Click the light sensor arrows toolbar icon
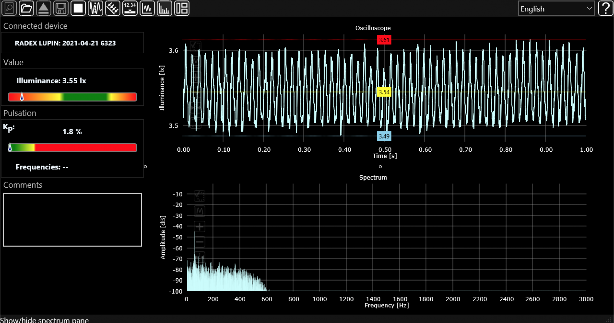The image size is (614, 323). 113,8
